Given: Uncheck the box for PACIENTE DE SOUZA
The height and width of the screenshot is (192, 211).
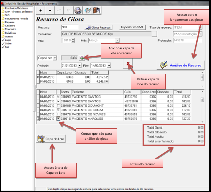Looking at the screenshot, I should (58, 110).
